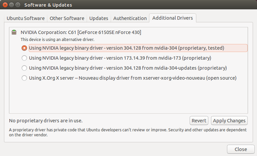This screenshot has width=257, height=156.
Task: Click the highlighted nvidia-304 (proprietary, tested) label
Action: pos(138,48)
